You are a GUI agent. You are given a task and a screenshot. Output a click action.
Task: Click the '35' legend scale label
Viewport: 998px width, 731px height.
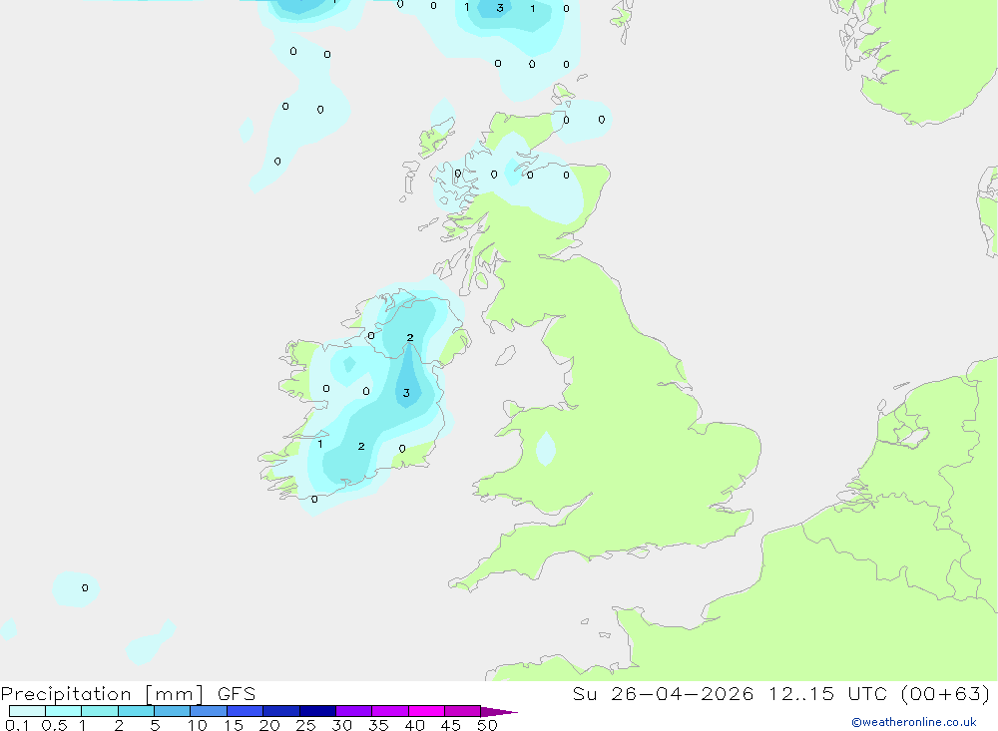(x=378, y=725)
